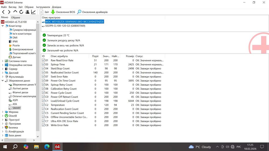The width and height of the screenshot is (269, 151).
Task: Open the graph chart toolbar icon
Action: (33, 12)
